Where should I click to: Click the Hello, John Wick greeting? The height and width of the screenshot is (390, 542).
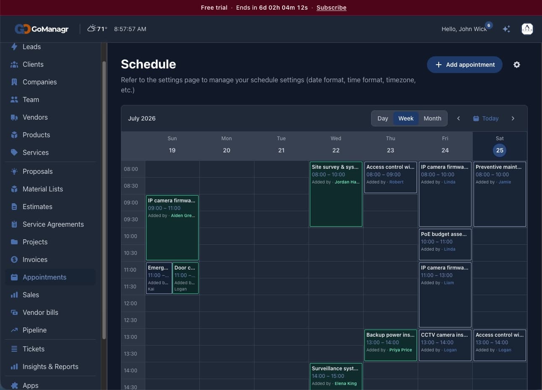click(x=464, y=29)
